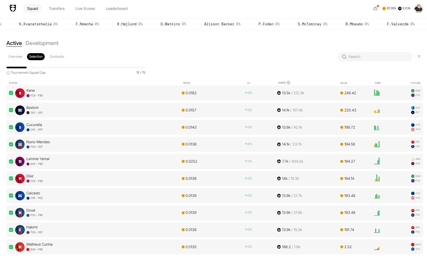
Task: Click the Shares column info icon
Action: pos(288,83)
